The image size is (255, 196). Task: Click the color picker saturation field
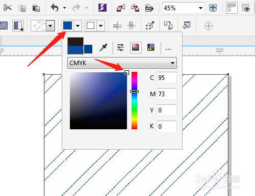coord(98,101)
